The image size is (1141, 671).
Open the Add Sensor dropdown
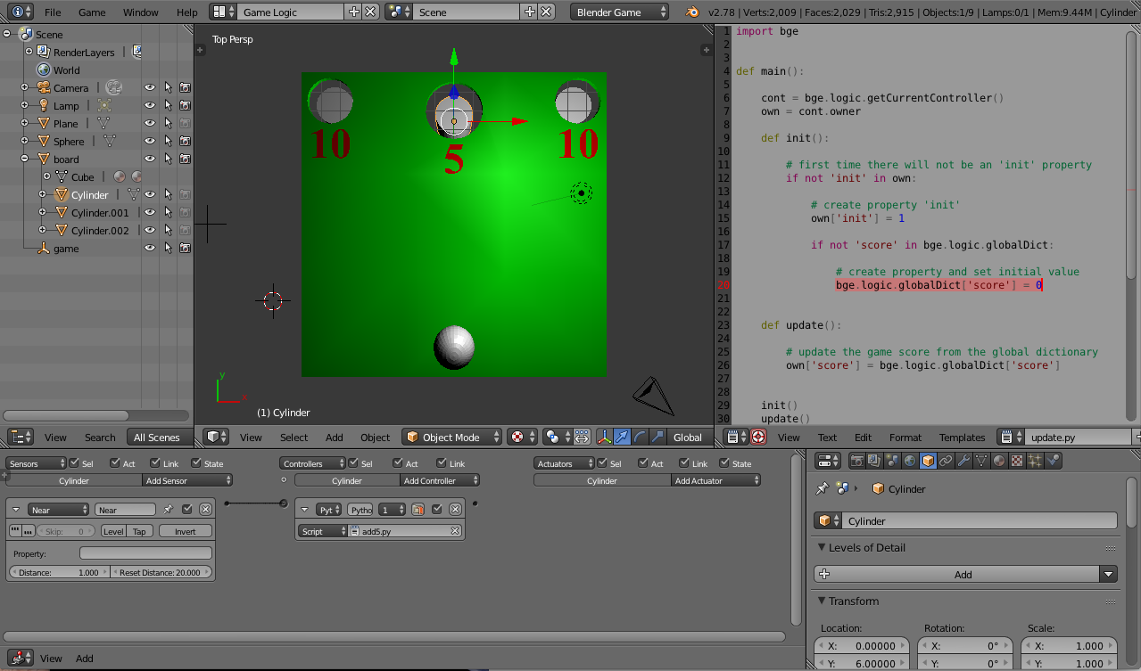[187, 480]
